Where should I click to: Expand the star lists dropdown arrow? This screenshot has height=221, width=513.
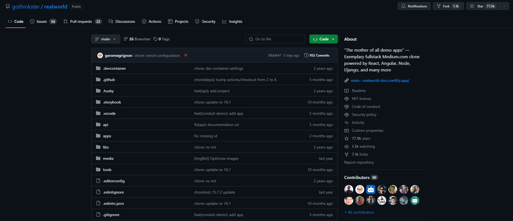point(504,6)
